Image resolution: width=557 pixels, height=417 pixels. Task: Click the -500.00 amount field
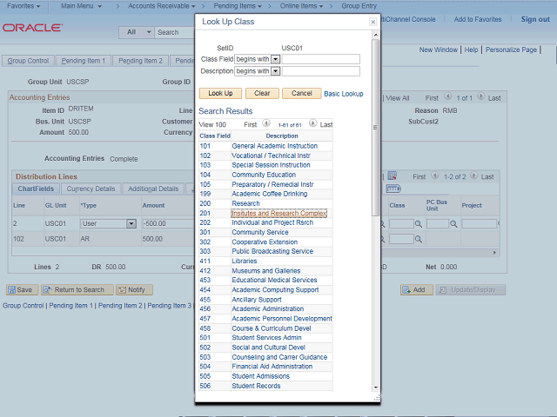(x=168, y=224)
